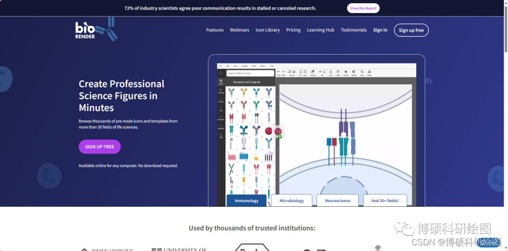The width and height of the screenshot is (508, 251).
Task: Click the Search 1000s of icons field
Action: click(250, 73)
